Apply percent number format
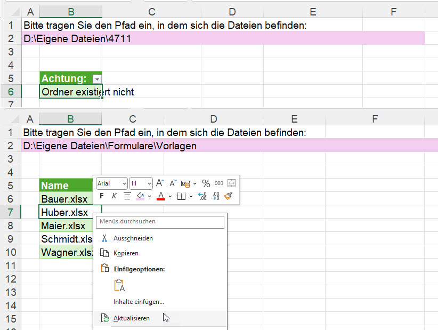Screen dimensions: 438x330 pyautogui.click(x=206, y=183)
